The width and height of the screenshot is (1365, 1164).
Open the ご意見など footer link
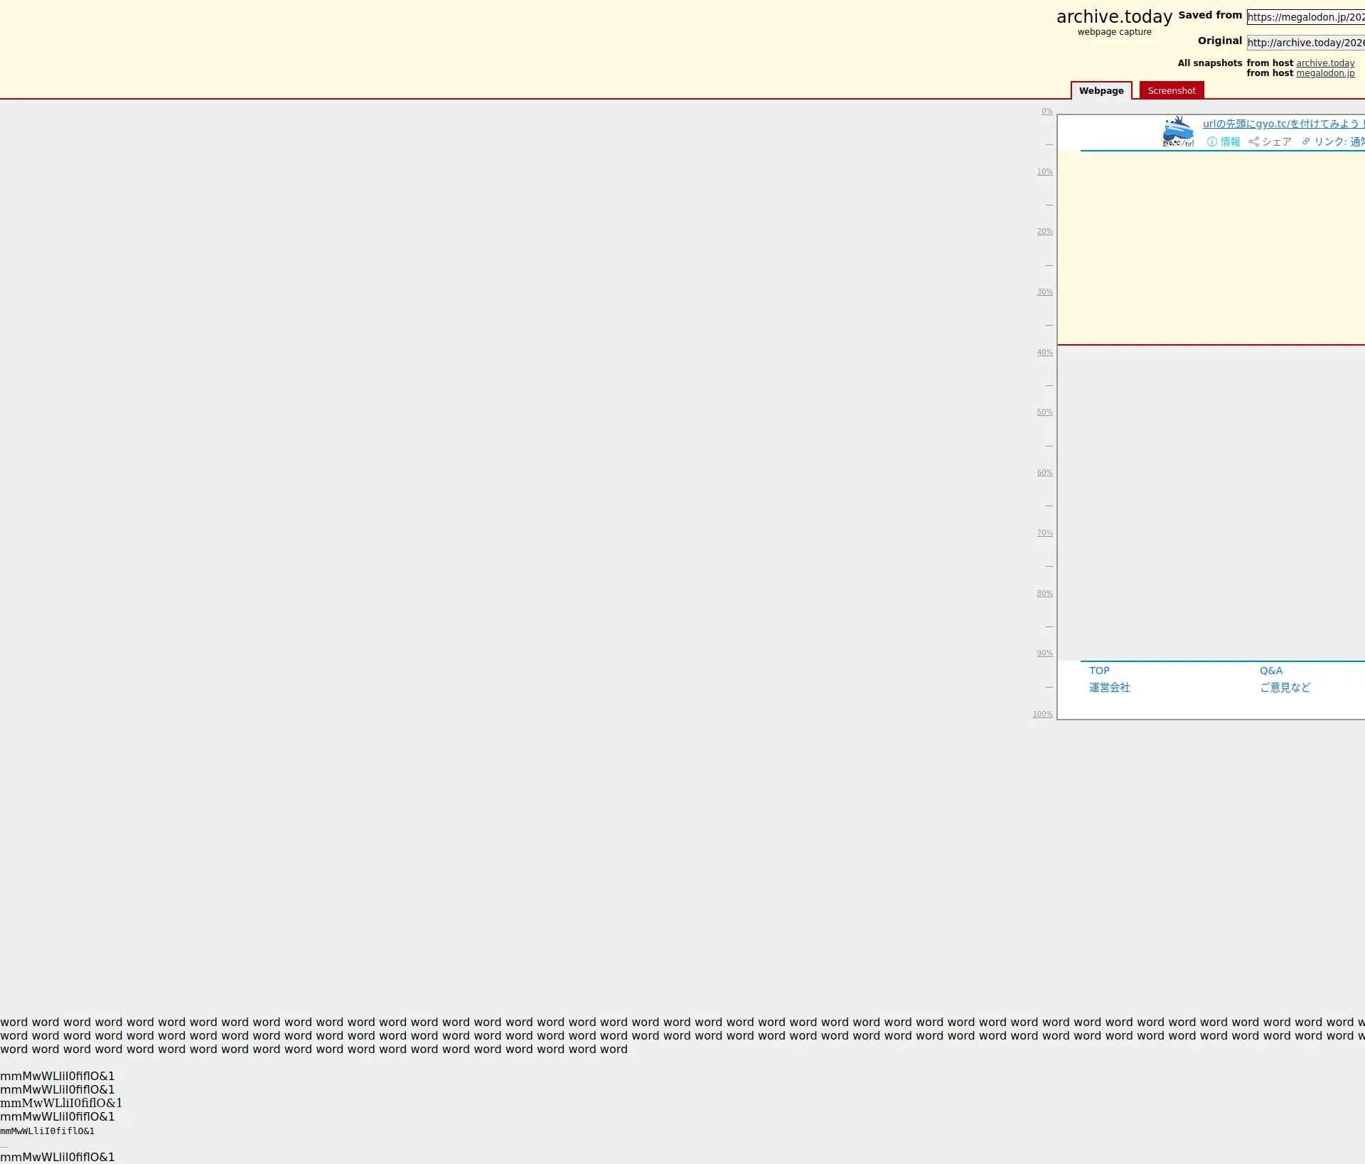(x=1285, y=688)
